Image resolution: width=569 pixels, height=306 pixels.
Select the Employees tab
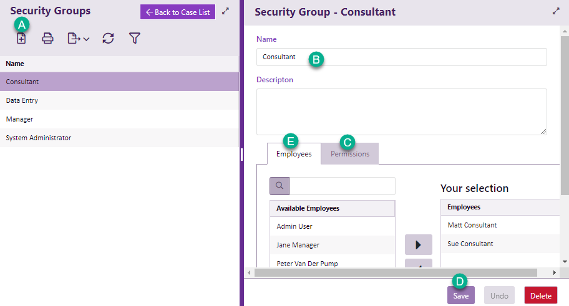point(294,154)
